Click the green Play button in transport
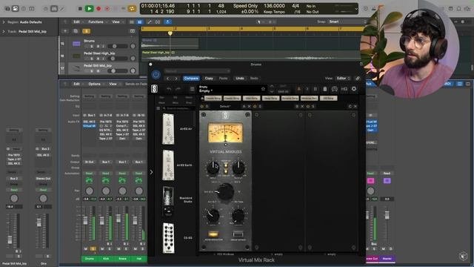This screenshot has width=474, height=267. [89, 9]
